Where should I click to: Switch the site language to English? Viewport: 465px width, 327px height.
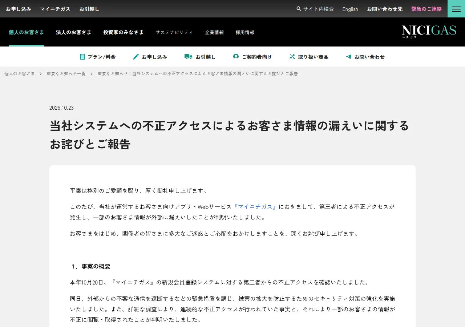point(350,9)
